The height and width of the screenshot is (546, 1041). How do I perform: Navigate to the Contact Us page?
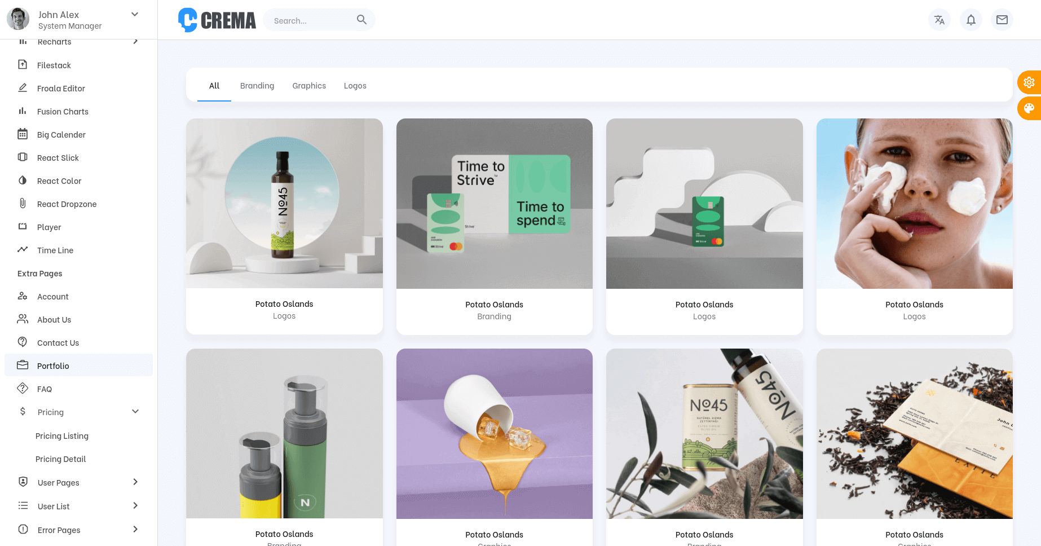(58, 342)
